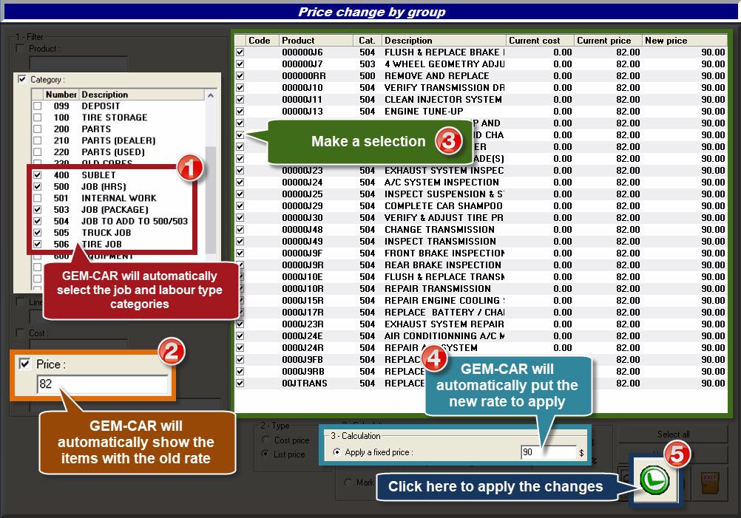Click the new price 90.00 for 000000J6

pos(713,52)
